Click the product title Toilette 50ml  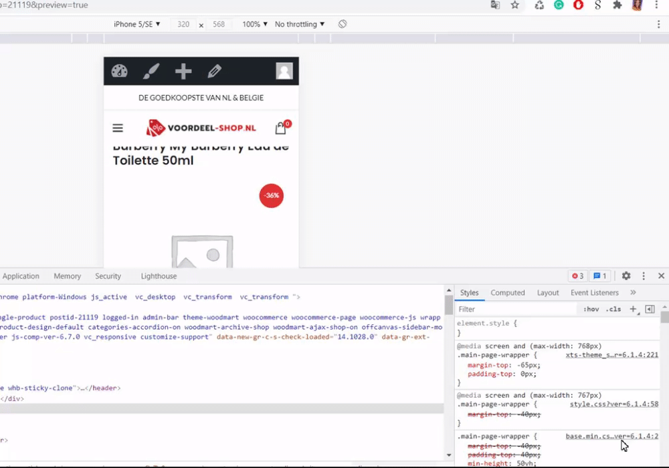coord(153,160)
